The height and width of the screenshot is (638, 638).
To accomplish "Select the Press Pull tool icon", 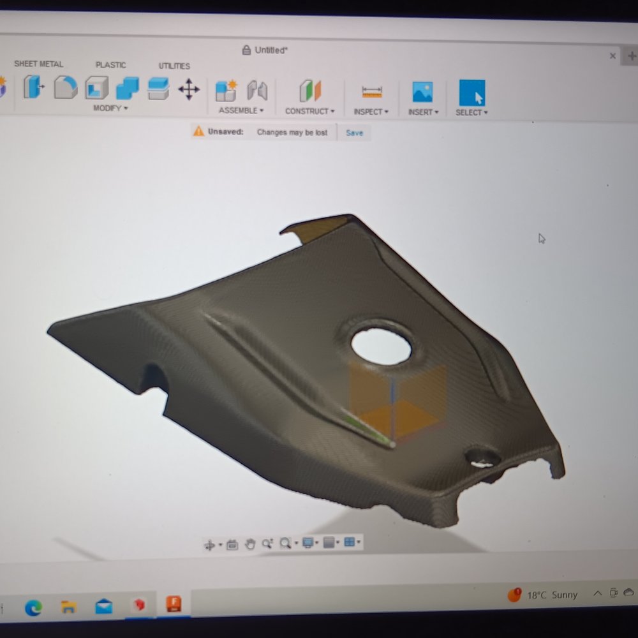I will click(x=33, y=87).
